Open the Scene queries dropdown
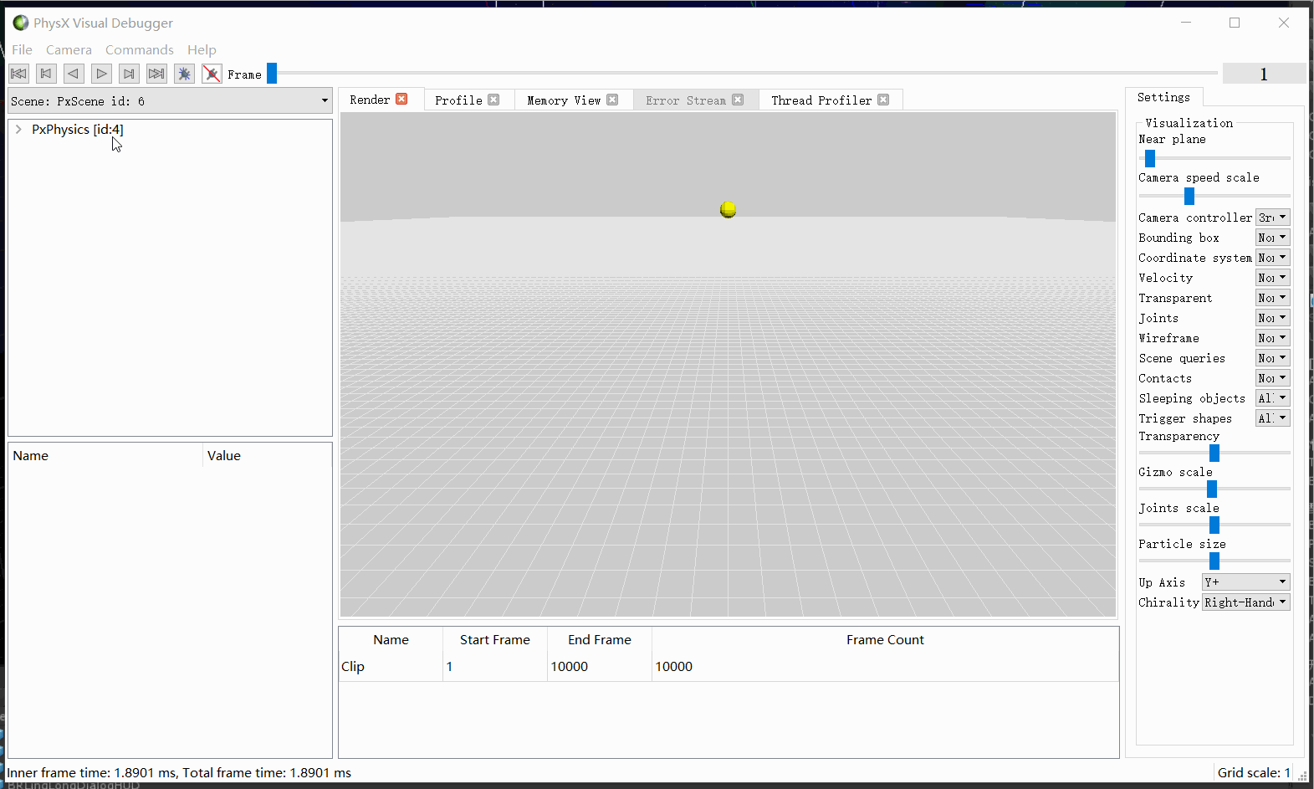Viewport: 1314px width, 789px height. 1272,358
